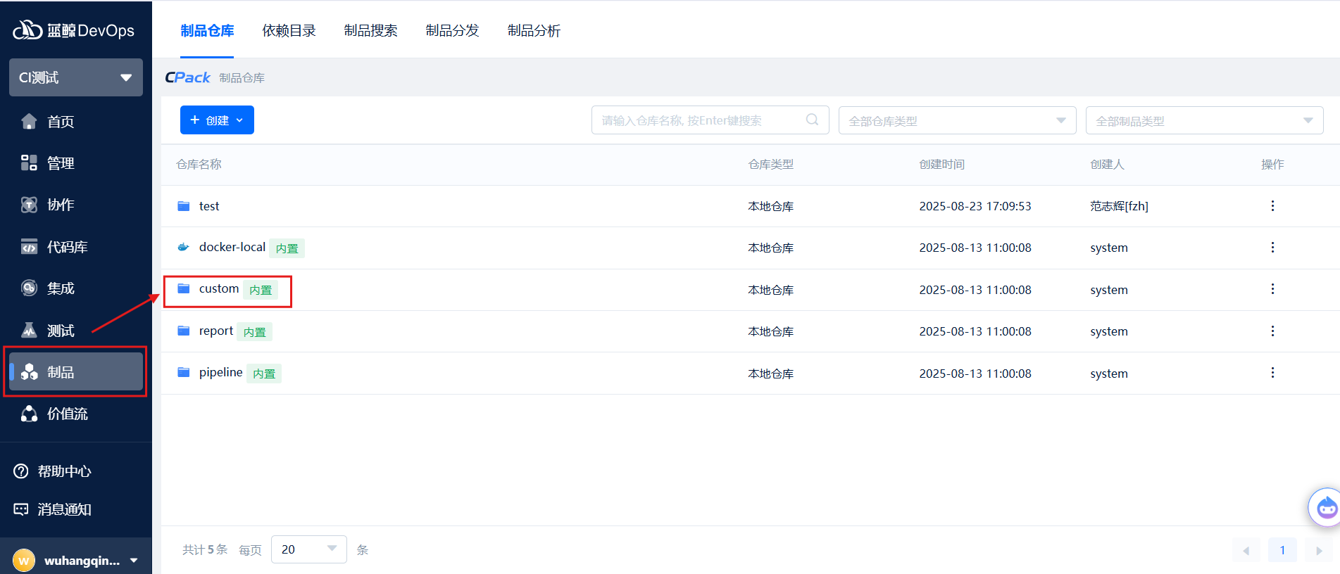1340x574 pixels.
Task: Click the CPack logo
Action: point(187,77)
